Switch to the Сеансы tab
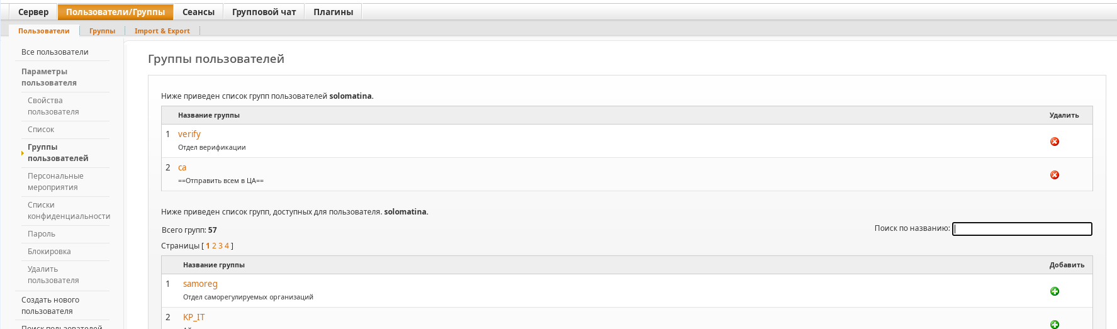This screenshot has width=1117, height=329. pyautogui.click(x=198, y=12)
